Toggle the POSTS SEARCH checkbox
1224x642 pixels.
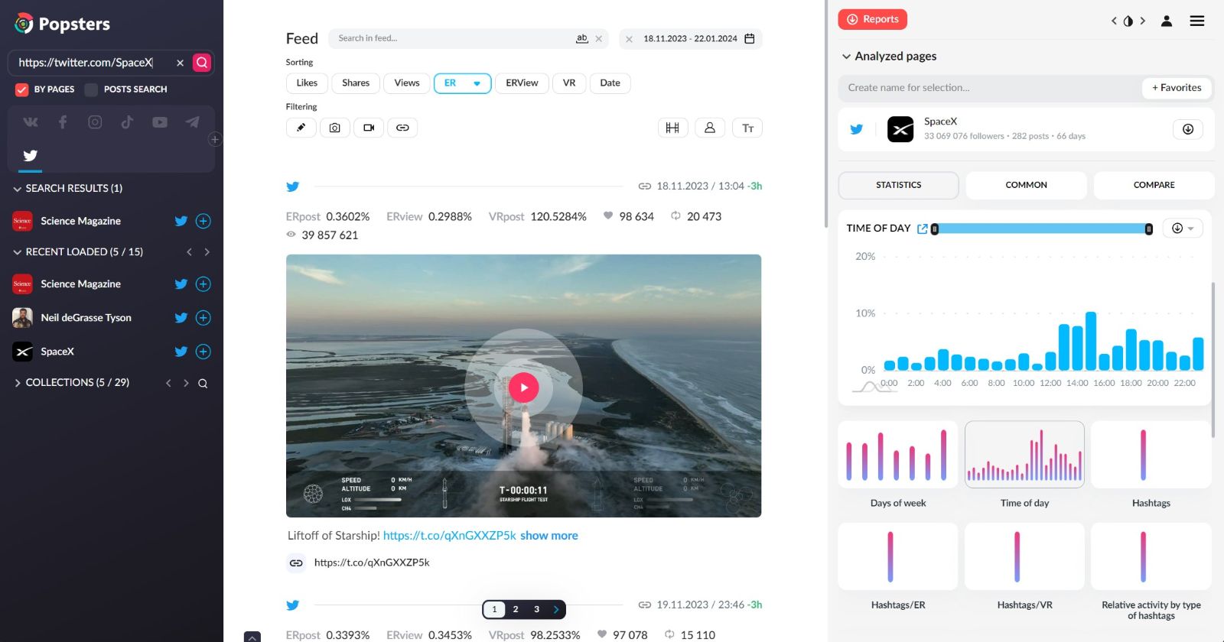(91, 89)
